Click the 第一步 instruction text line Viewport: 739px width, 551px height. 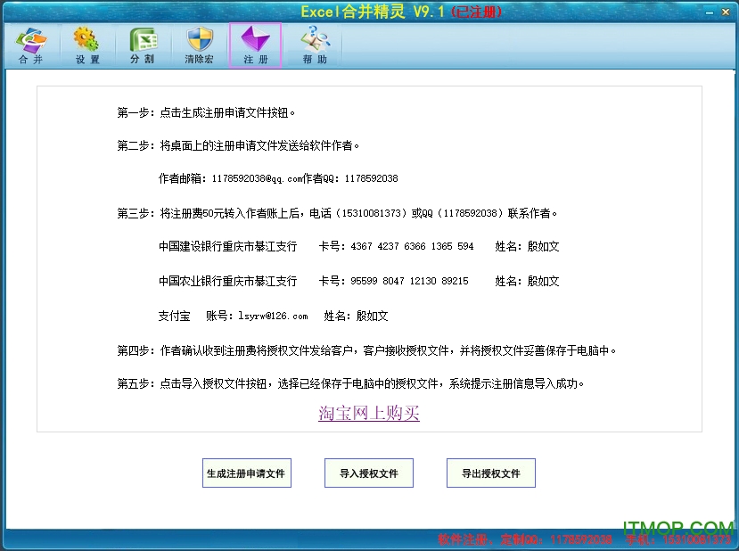click(x=206, y=113)
